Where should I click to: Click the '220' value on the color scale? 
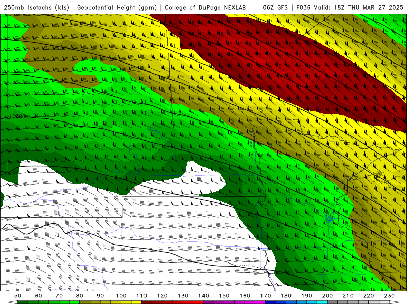pyautogui.click(x=368, y=296)
